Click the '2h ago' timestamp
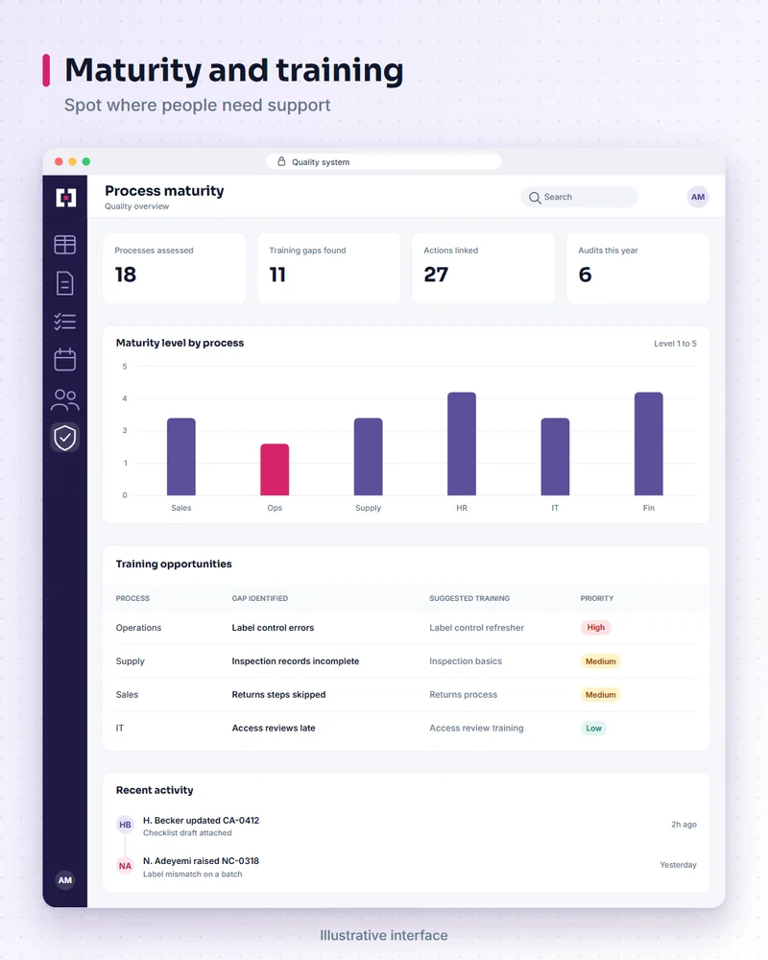This screenshot has height=960, width=768. click(684, 824)
